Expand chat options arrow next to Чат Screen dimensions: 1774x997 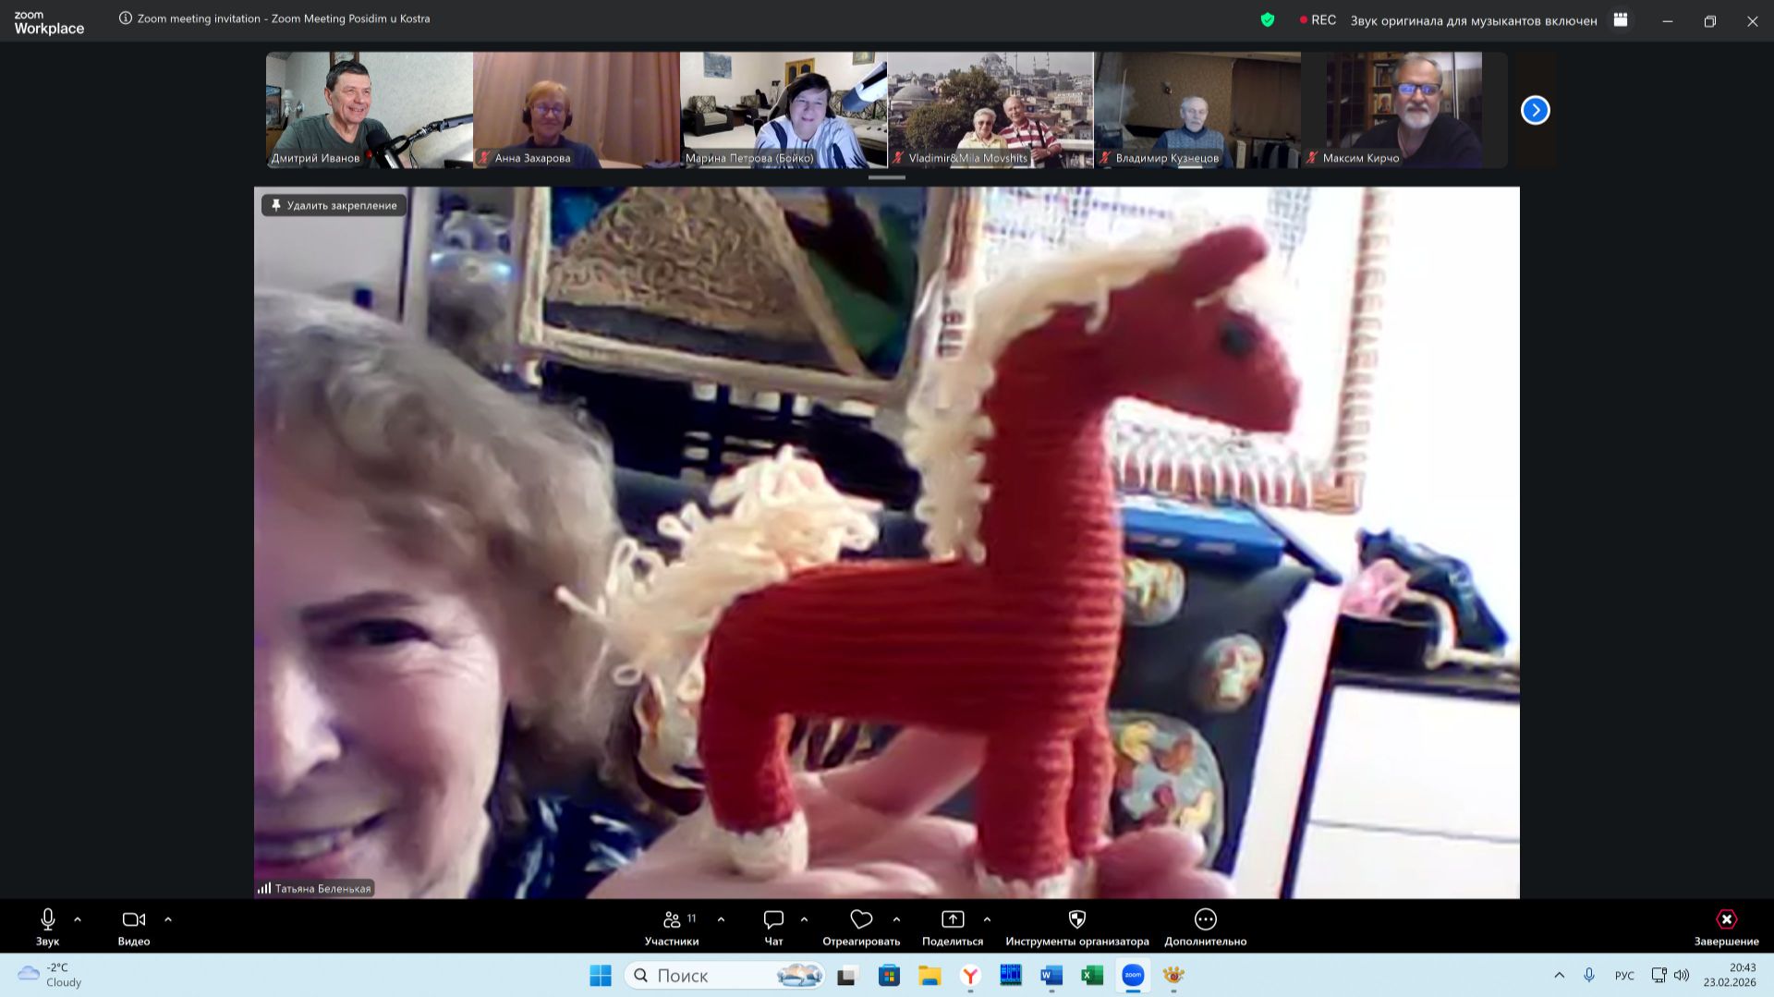coord(804,919)
